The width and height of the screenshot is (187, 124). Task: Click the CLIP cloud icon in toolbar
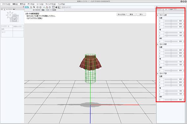[x=27, y=7]
